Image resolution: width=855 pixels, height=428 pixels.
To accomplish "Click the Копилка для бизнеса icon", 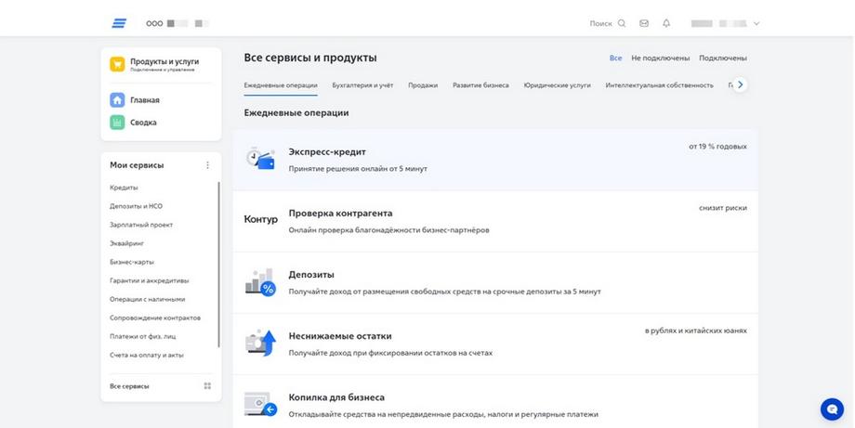I will pyautogui.click(x=260, y=404).
